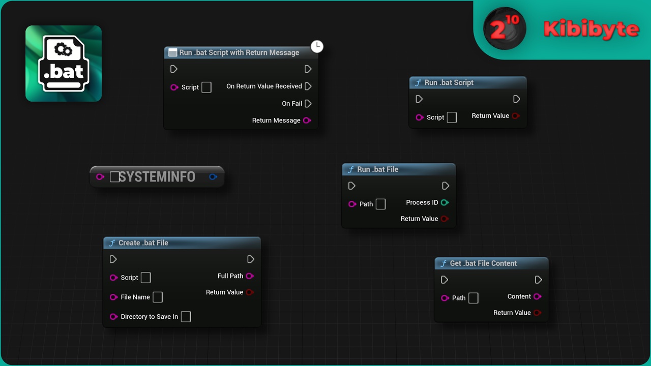651x366 pixels.
Task: Click the blue output pin on SYSTEMINFO node
Action: (x=213, y=177)
